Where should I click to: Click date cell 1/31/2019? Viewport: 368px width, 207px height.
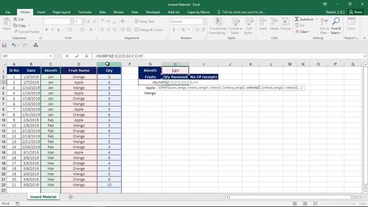[31, 114]
